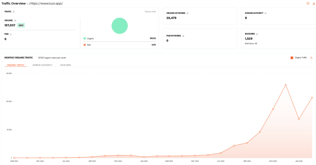Click the download icon at top right

[314, 3]
